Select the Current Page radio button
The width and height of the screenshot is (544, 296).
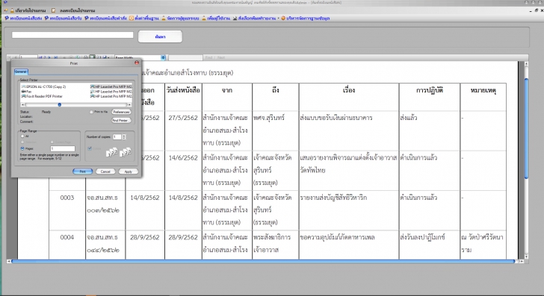click(52, 142)
